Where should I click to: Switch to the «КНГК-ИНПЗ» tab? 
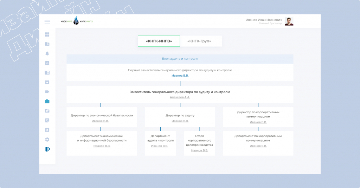pyautogui.click(x=159, y=41)
